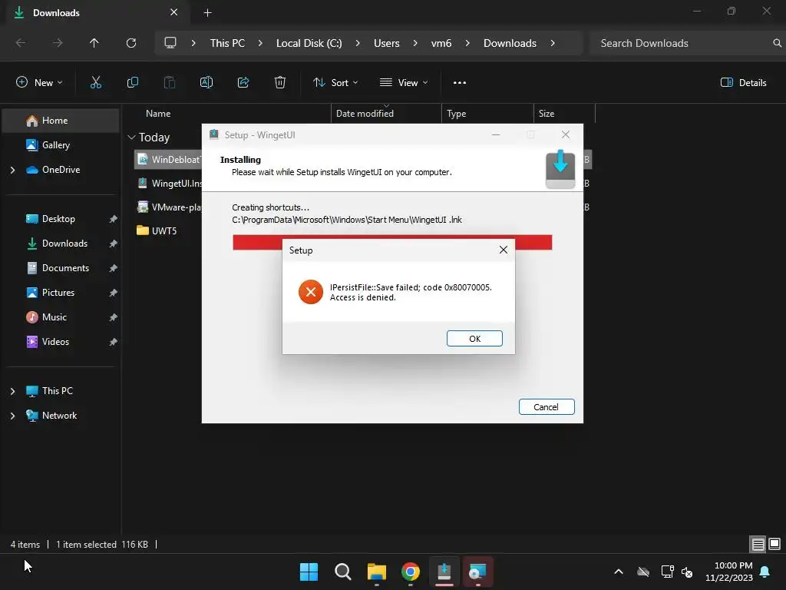Expand the This PC tree node
Viewport: 786px width, 590px height.
[x=12, y=391]
